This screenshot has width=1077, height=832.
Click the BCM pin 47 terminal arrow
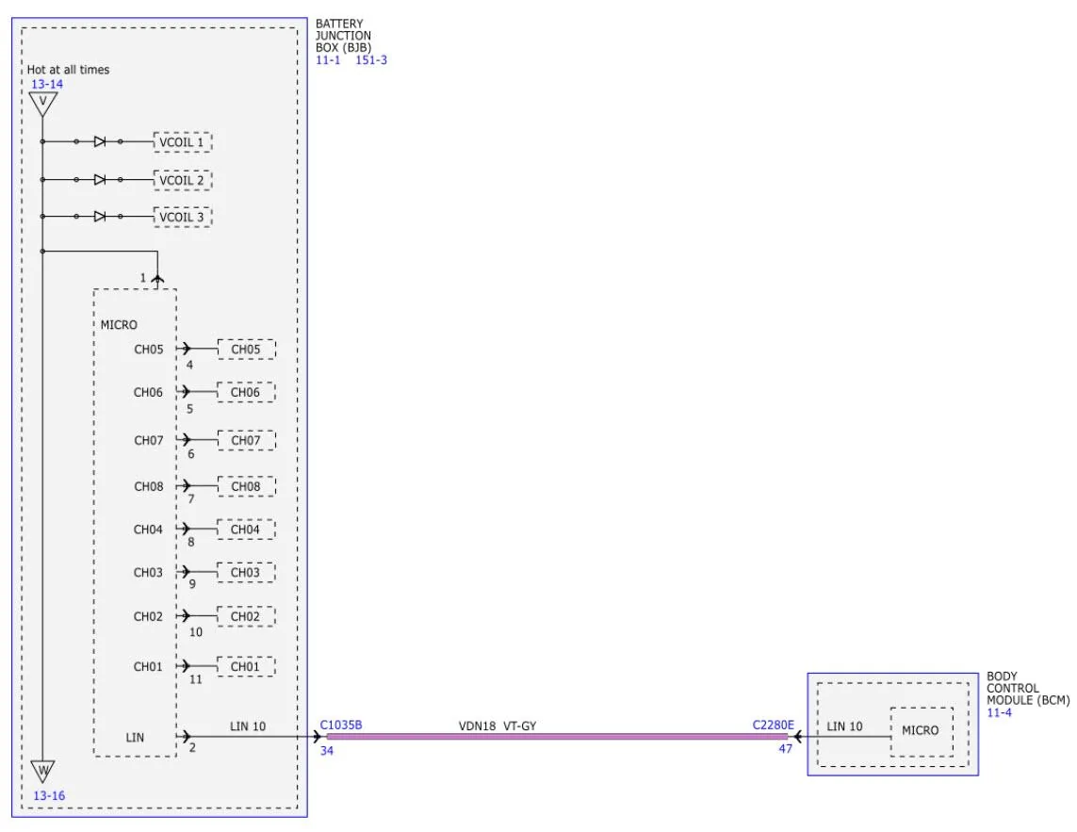pos(797,737)
